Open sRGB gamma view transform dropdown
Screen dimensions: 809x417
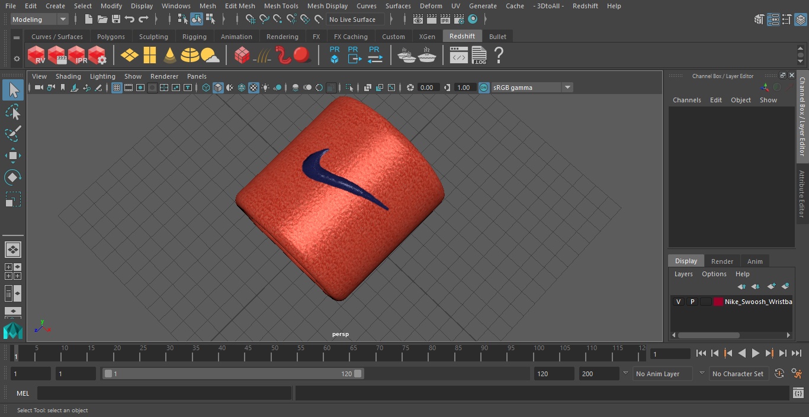click(x=532, y=88)
